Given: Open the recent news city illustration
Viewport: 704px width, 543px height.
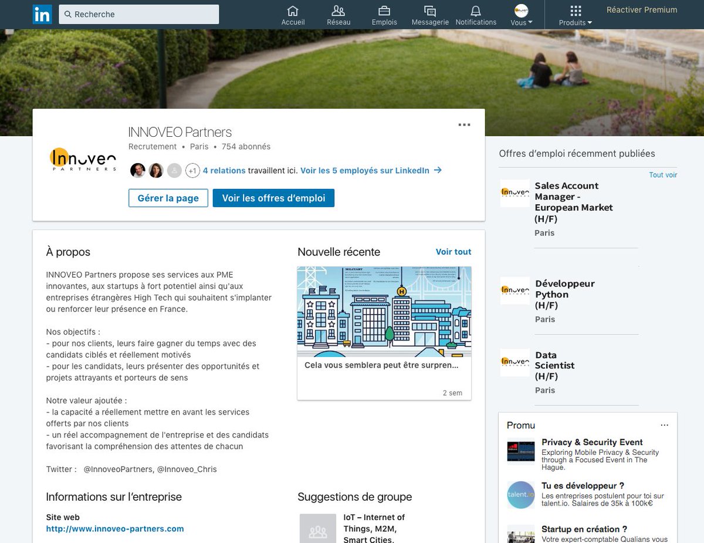Looking at the screenshot, I should pos(384,312).
